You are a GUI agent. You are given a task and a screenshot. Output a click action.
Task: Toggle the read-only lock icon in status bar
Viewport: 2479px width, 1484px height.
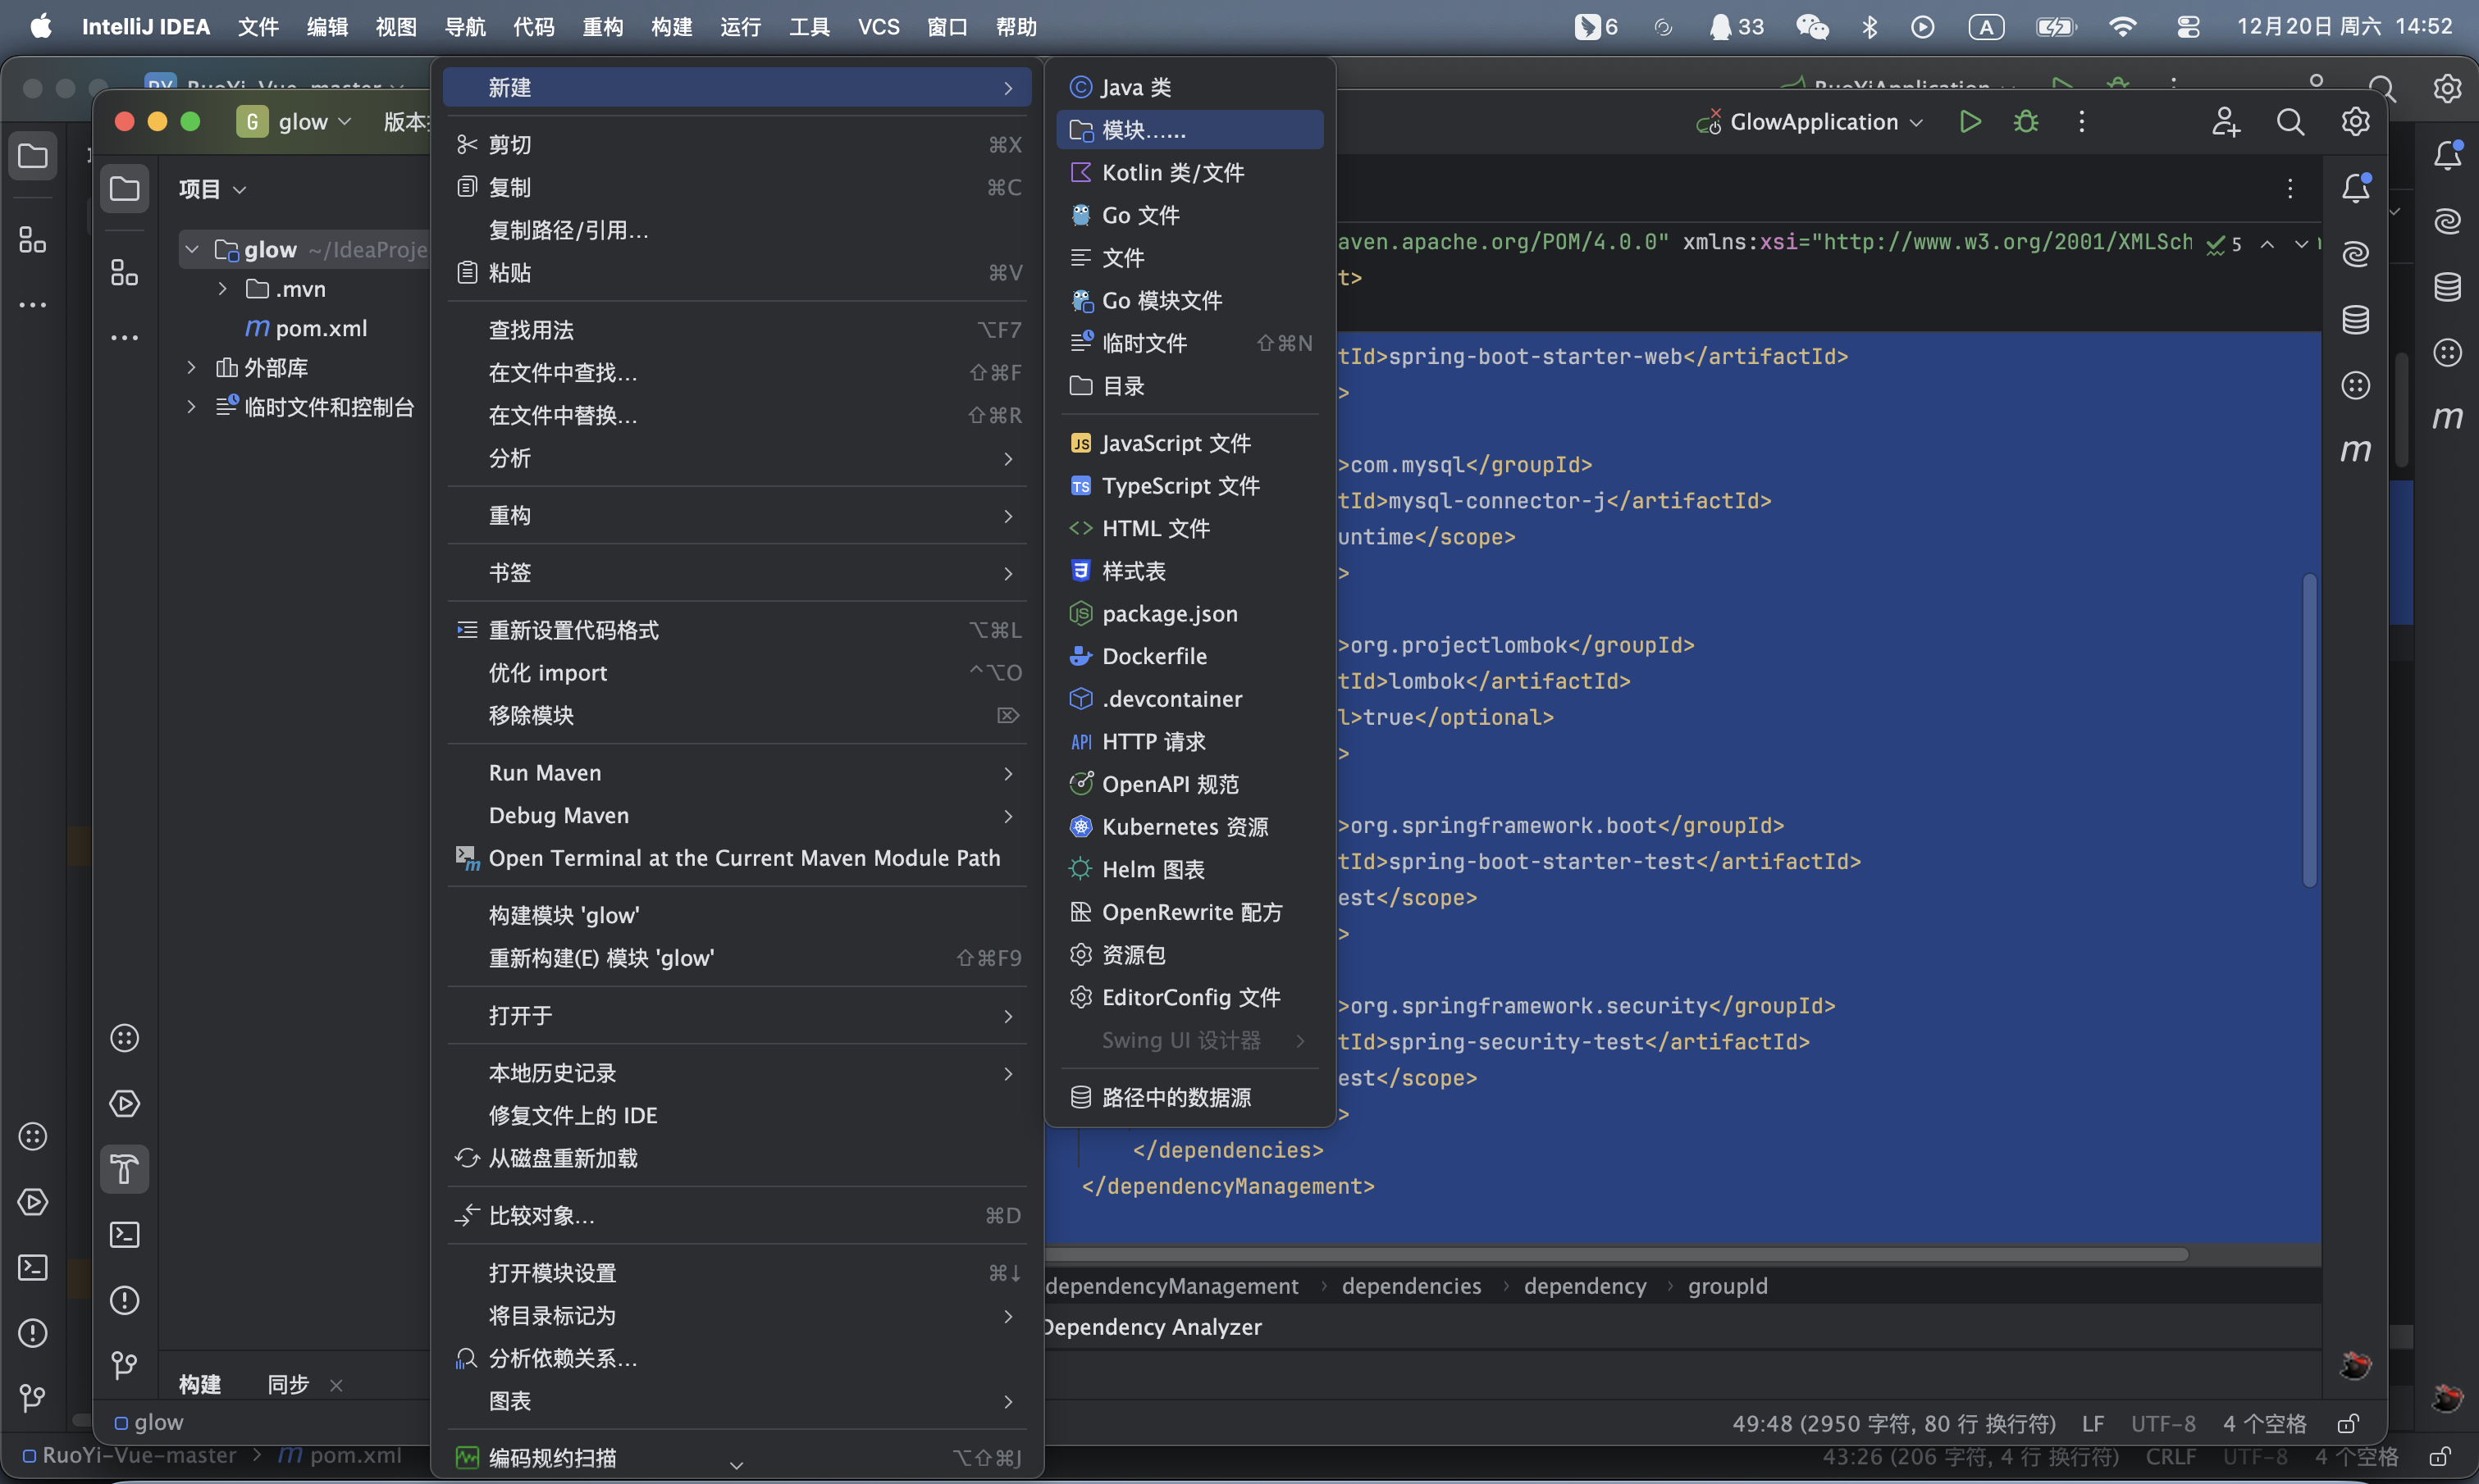2347,1423
